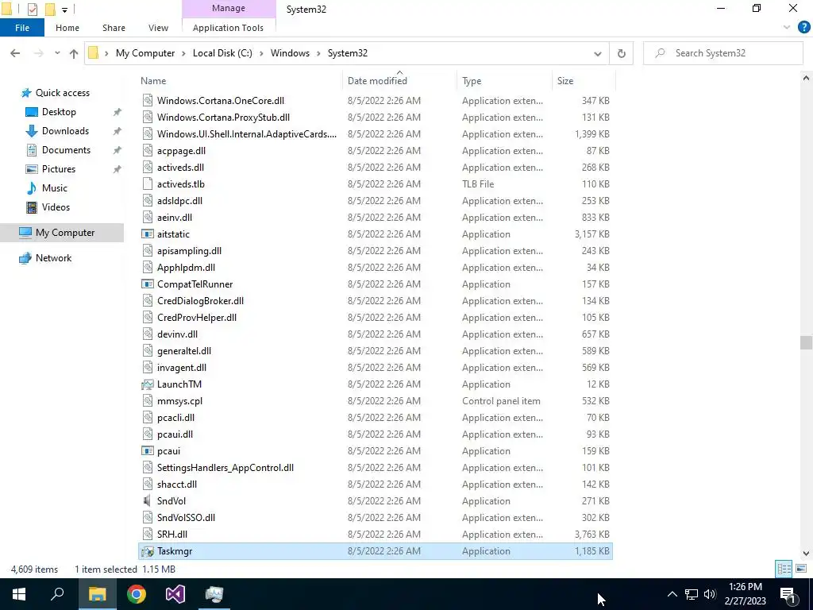This screenshot has width=813, height=610.
Task: Open the notification center icon
Action: [788, 594]
